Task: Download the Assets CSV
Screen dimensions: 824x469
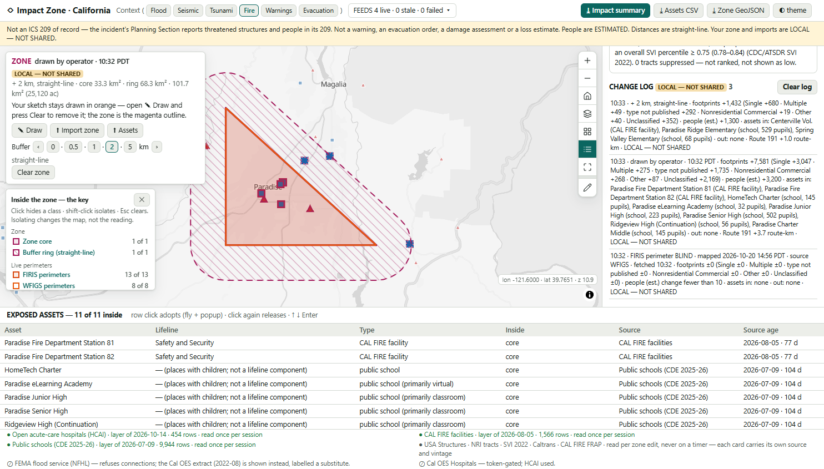Action: tap(679, 10)
